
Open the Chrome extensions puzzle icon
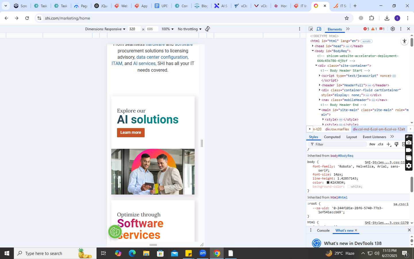(x=372, y=18)
